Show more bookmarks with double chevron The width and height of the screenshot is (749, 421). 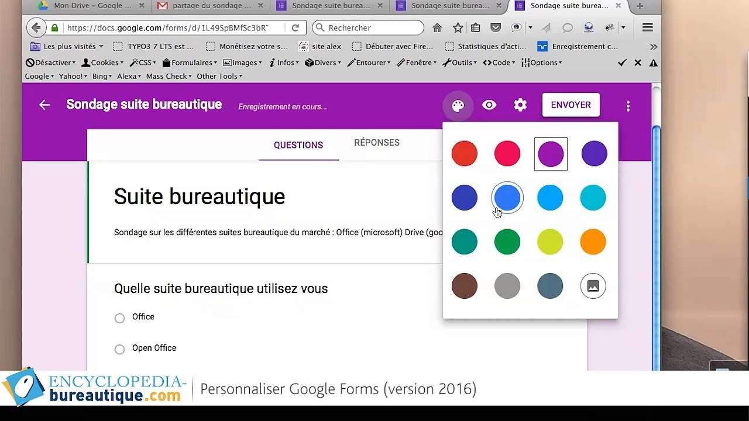(654, 46)
